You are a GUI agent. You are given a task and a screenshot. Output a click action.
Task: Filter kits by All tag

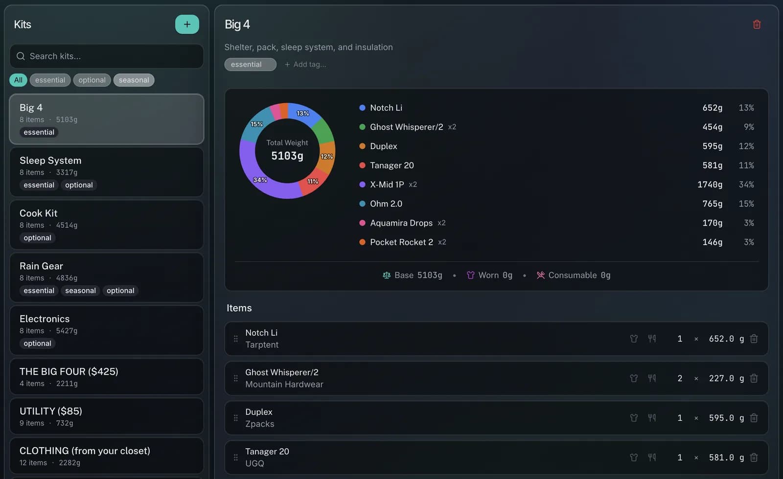click(x=18, y=80)
